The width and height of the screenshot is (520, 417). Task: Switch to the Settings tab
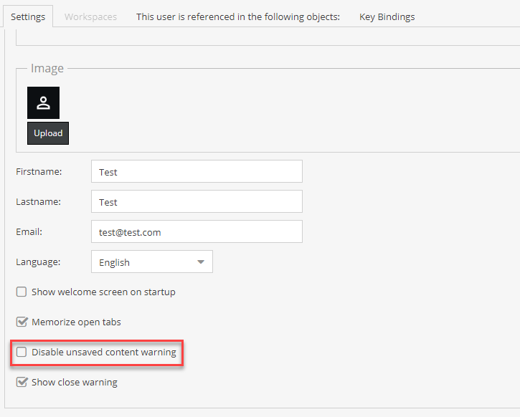pyautogui.click(x=28, y=16)
